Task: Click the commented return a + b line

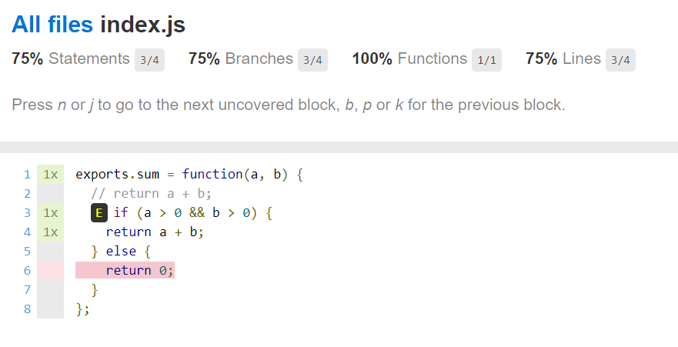Action: (x=152, y=194)
